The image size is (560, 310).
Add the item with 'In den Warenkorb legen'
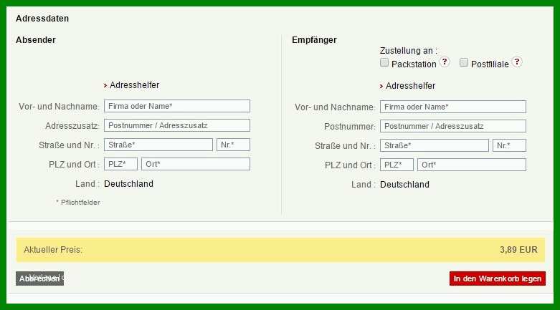coord(498,278)
